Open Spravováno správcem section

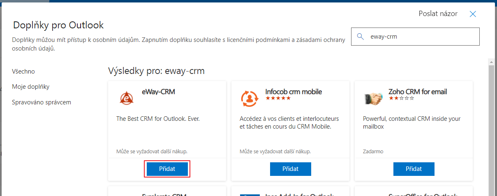point(42,102)
